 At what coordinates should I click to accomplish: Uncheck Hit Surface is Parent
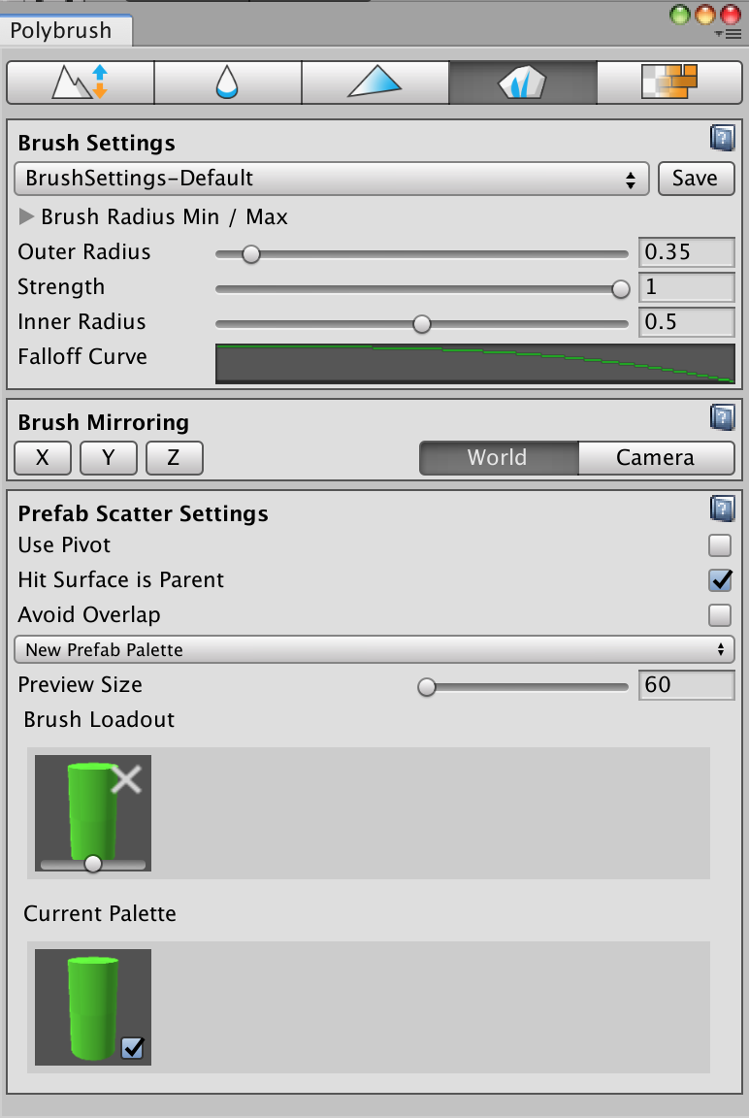click(x=720, y=579)
